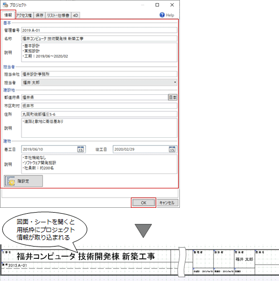Switch to the リスト・仕様書 tab

tap(58, 16)
